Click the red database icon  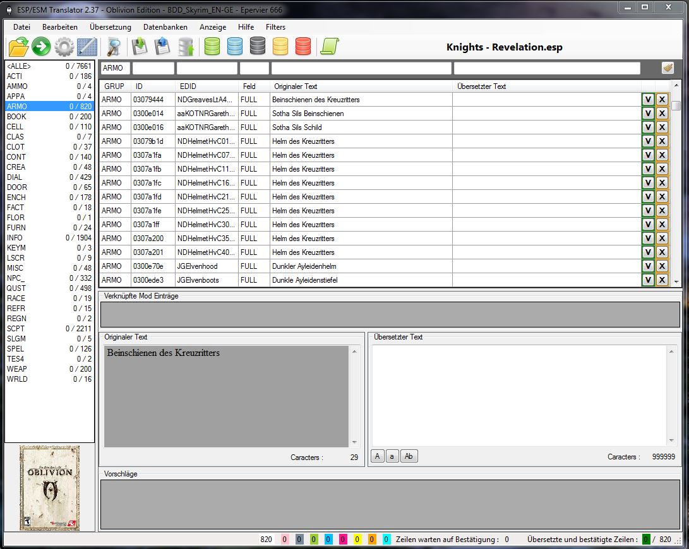click(x=303, y=46)
